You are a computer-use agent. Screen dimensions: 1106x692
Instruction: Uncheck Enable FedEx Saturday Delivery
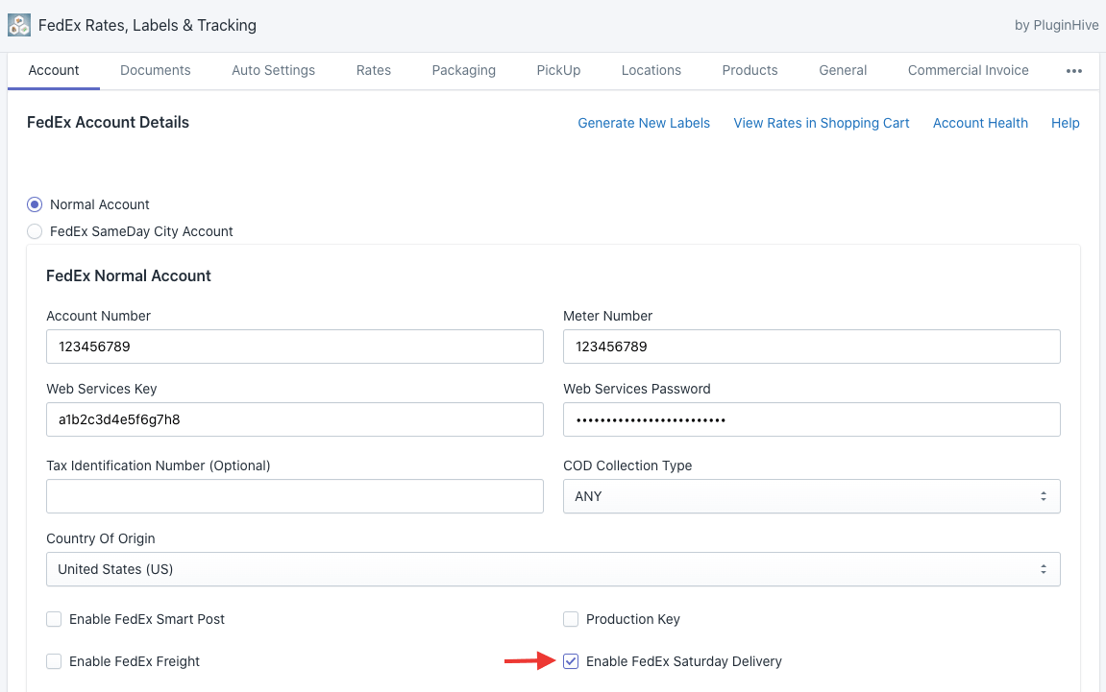571,661
